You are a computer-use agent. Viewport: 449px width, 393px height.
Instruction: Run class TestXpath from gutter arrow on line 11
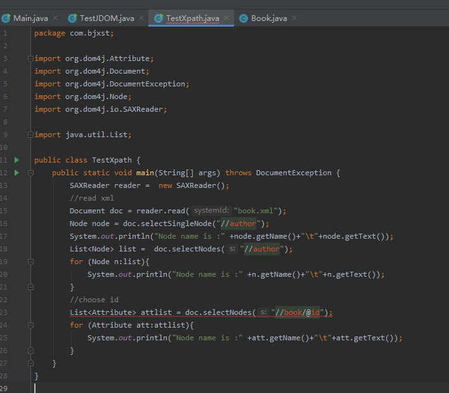point(16,160)
